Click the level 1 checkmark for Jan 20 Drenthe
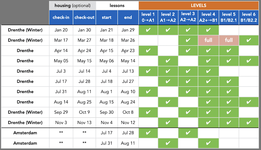261x150 pixels. 148,30
